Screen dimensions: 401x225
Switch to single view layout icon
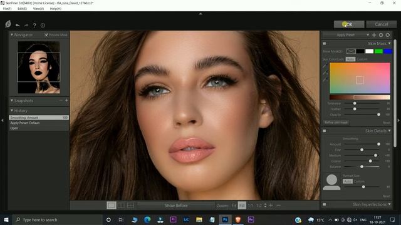[112, 206]
